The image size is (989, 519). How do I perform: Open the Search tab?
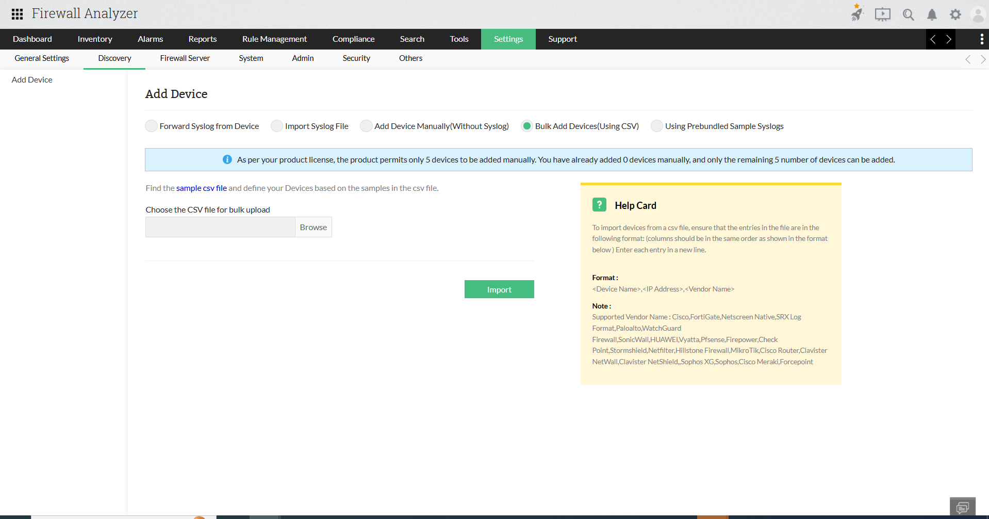(412, 39)
